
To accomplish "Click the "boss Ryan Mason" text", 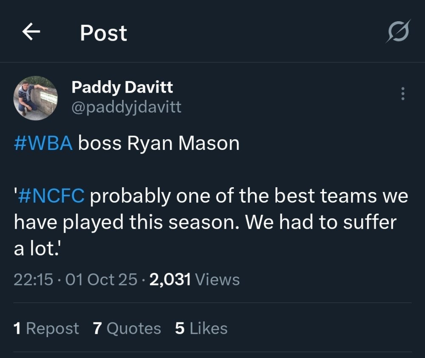I will pos(159,144).
